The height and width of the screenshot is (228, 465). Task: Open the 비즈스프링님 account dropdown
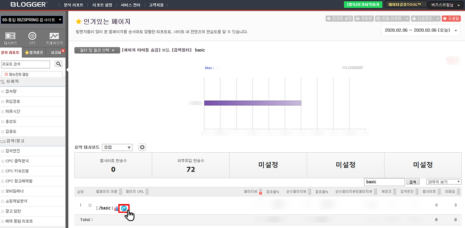pyautogui.click(x=446, y=5)
